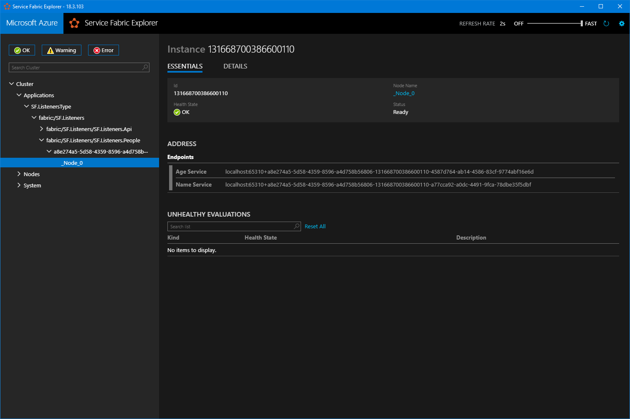Image resolution: width=630 pixels, height=419 pixels.
Task: Expand the System tree chevron
Action: tap(19, 185)
